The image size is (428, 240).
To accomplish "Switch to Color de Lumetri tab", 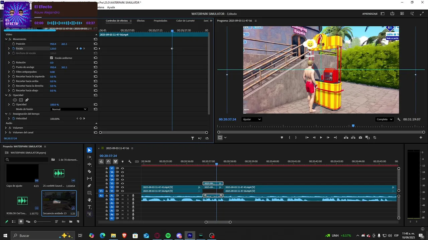I will [185, 21].
